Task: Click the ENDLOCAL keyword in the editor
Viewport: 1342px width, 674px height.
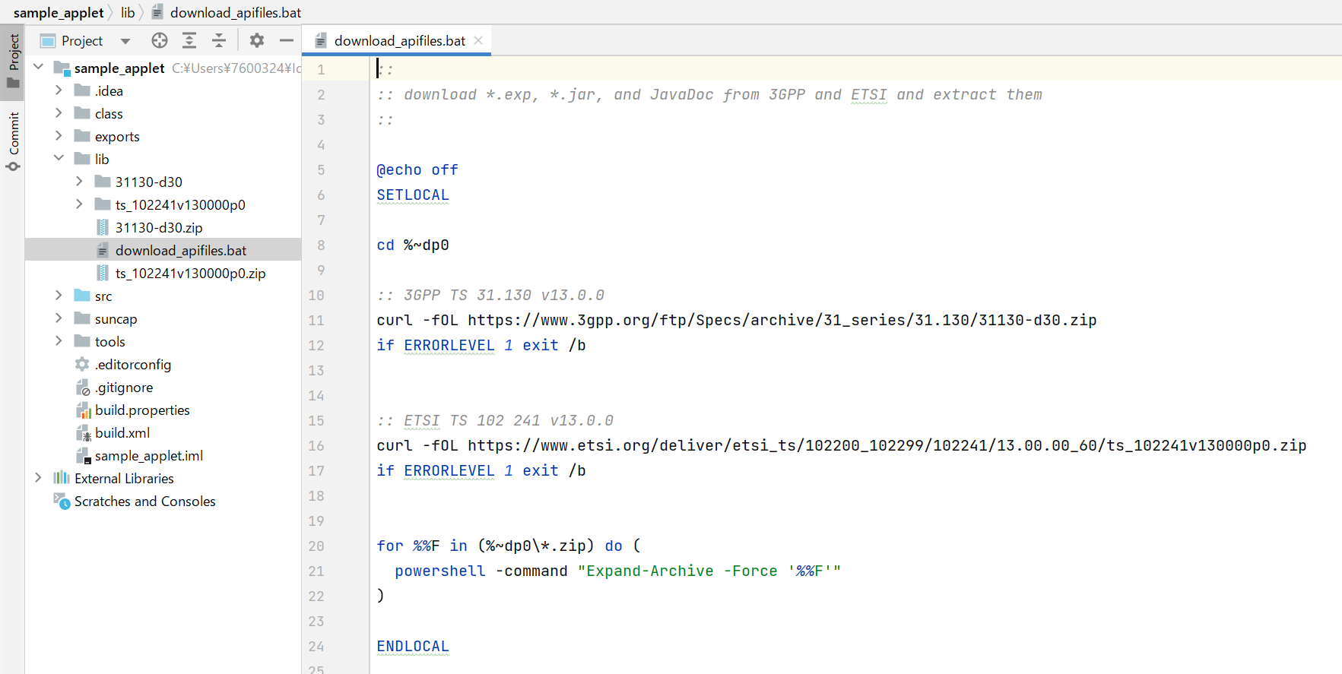Action: 413,646
